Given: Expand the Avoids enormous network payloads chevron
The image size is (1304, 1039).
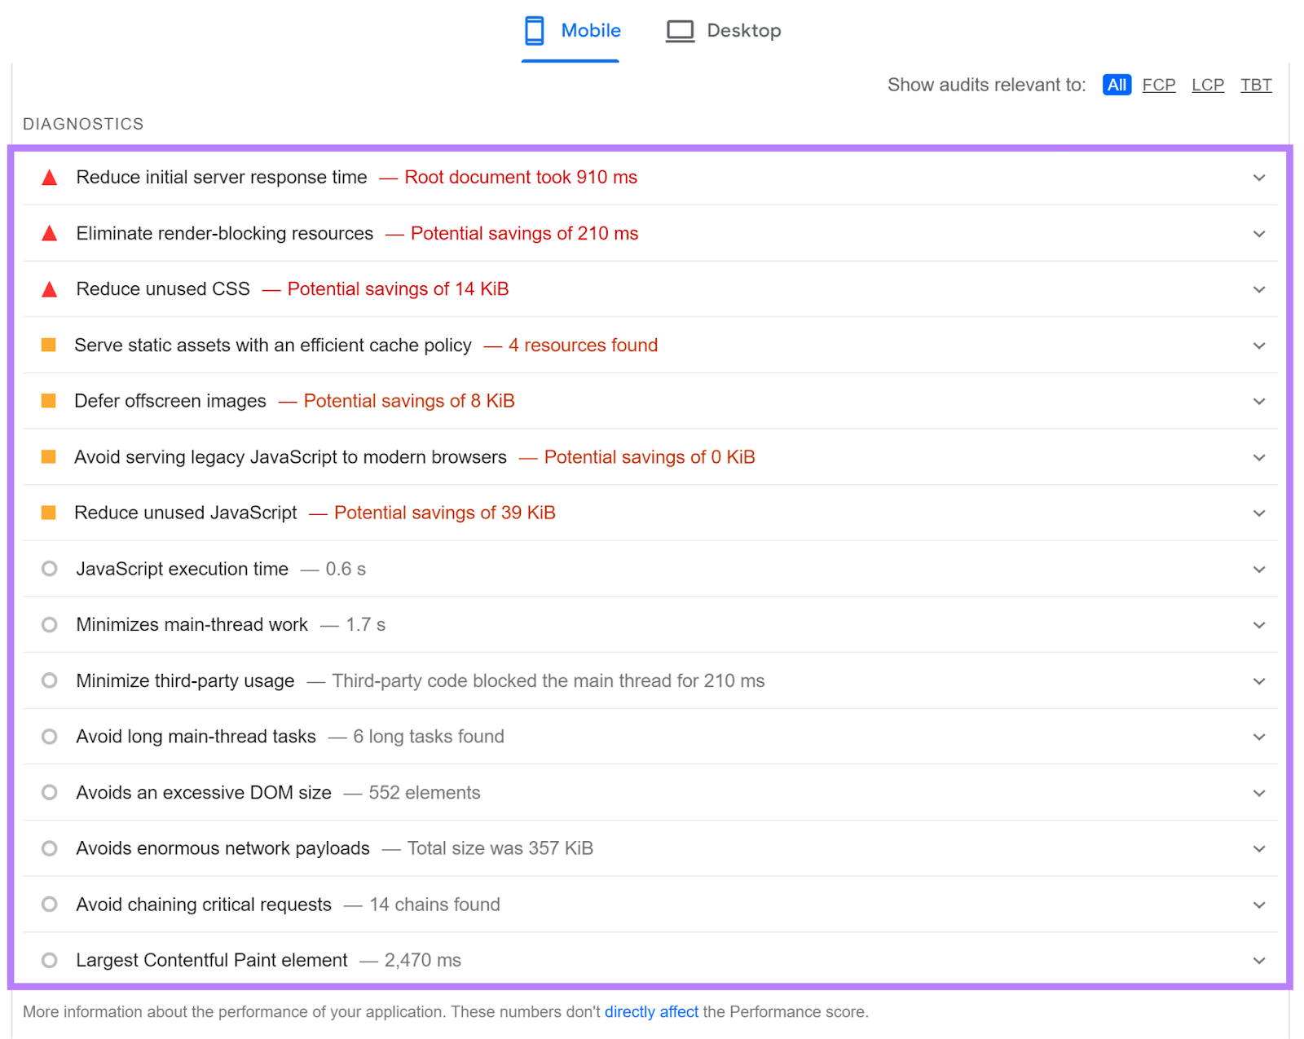Looking at the screenshot, I should pos(1258,848).
